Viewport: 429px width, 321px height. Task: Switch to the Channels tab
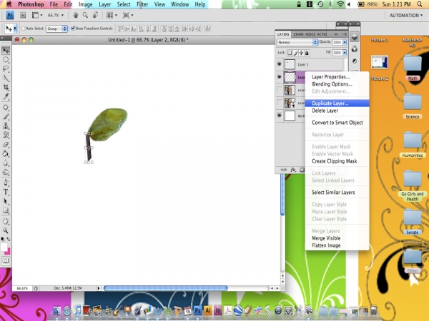coord(298,34)
